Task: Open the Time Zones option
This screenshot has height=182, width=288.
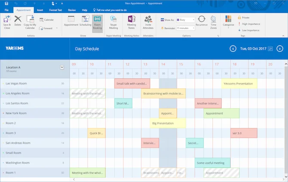Action: [x=213, y=21]
